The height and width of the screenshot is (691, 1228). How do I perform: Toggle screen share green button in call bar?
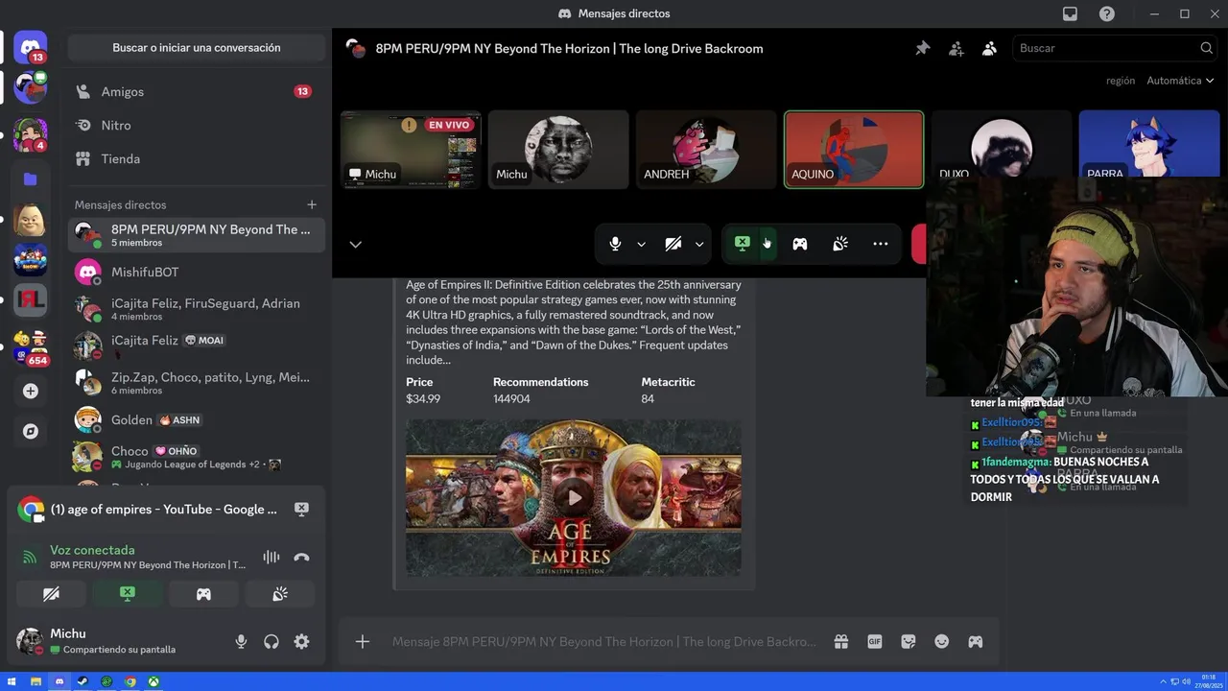(x=742, y=244)
